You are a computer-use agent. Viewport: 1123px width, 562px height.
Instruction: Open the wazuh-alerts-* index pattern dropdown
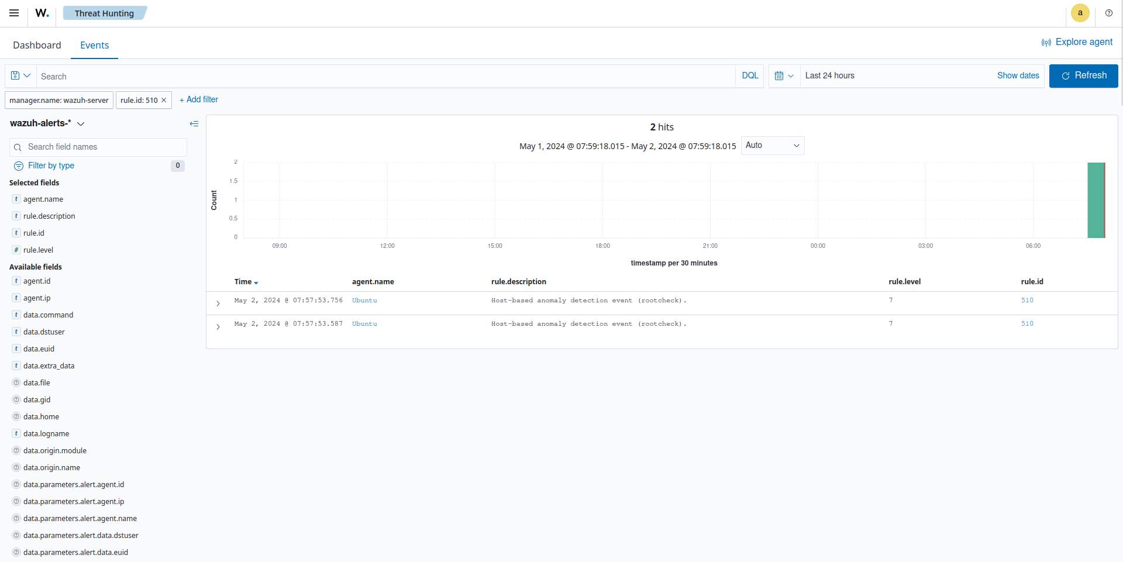coord(81,123)
